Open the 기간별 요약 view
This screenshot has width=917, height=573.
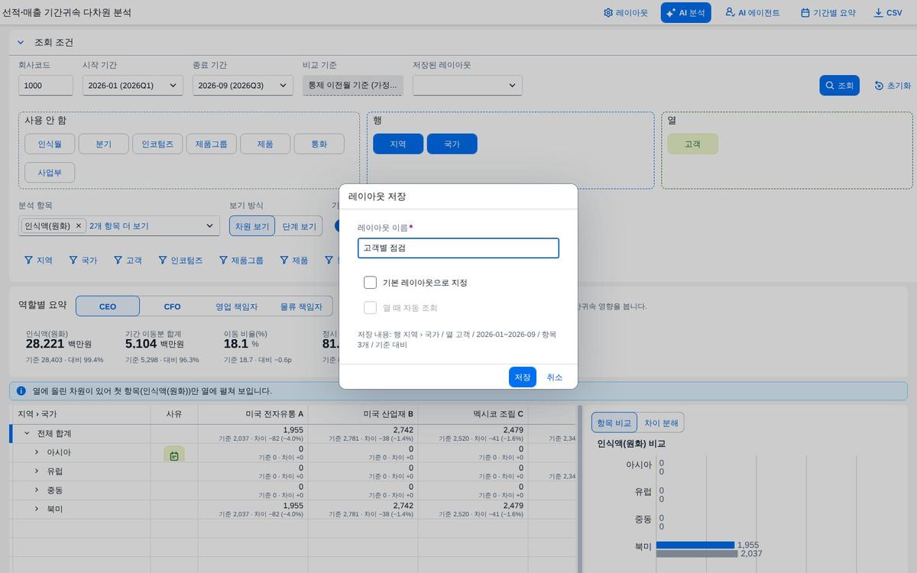(x=828, y=13)
